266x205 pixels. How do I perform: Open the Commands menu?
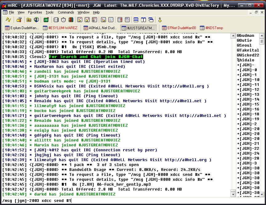click(66, 12)
